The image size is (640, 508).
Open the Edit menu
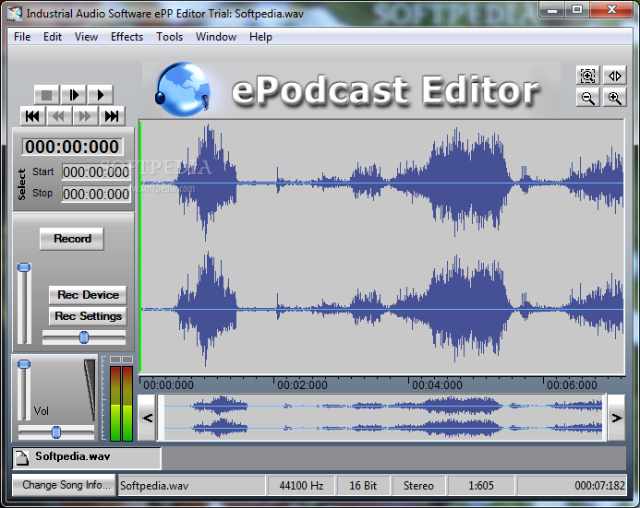tap(53, 37)
